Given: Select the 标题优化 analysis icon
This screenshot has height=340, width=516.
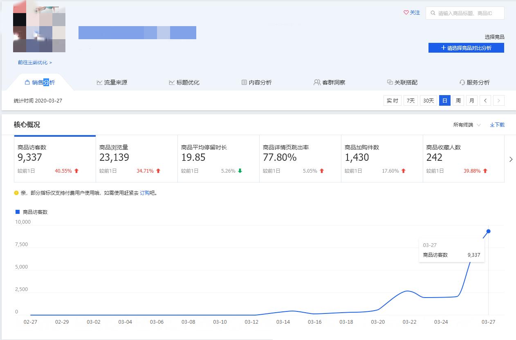Looking at the screenshot, I should click(x=171, y=82).
